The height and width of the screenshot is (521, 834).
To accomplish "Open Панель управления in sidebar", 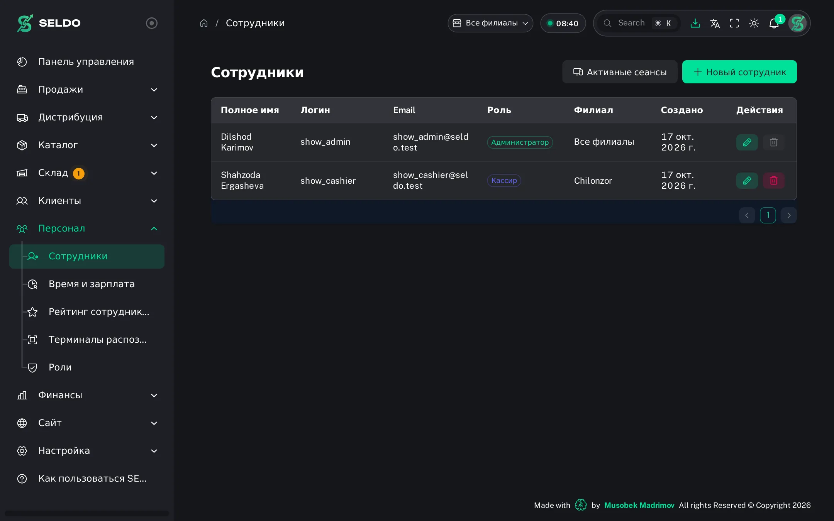I will coord(87,62).
